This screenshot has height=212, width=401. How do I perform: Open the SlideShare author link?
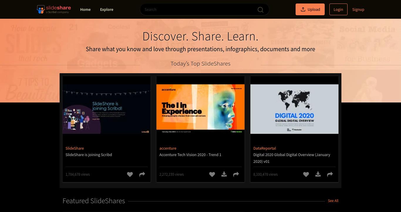click(x=75, y=148)
